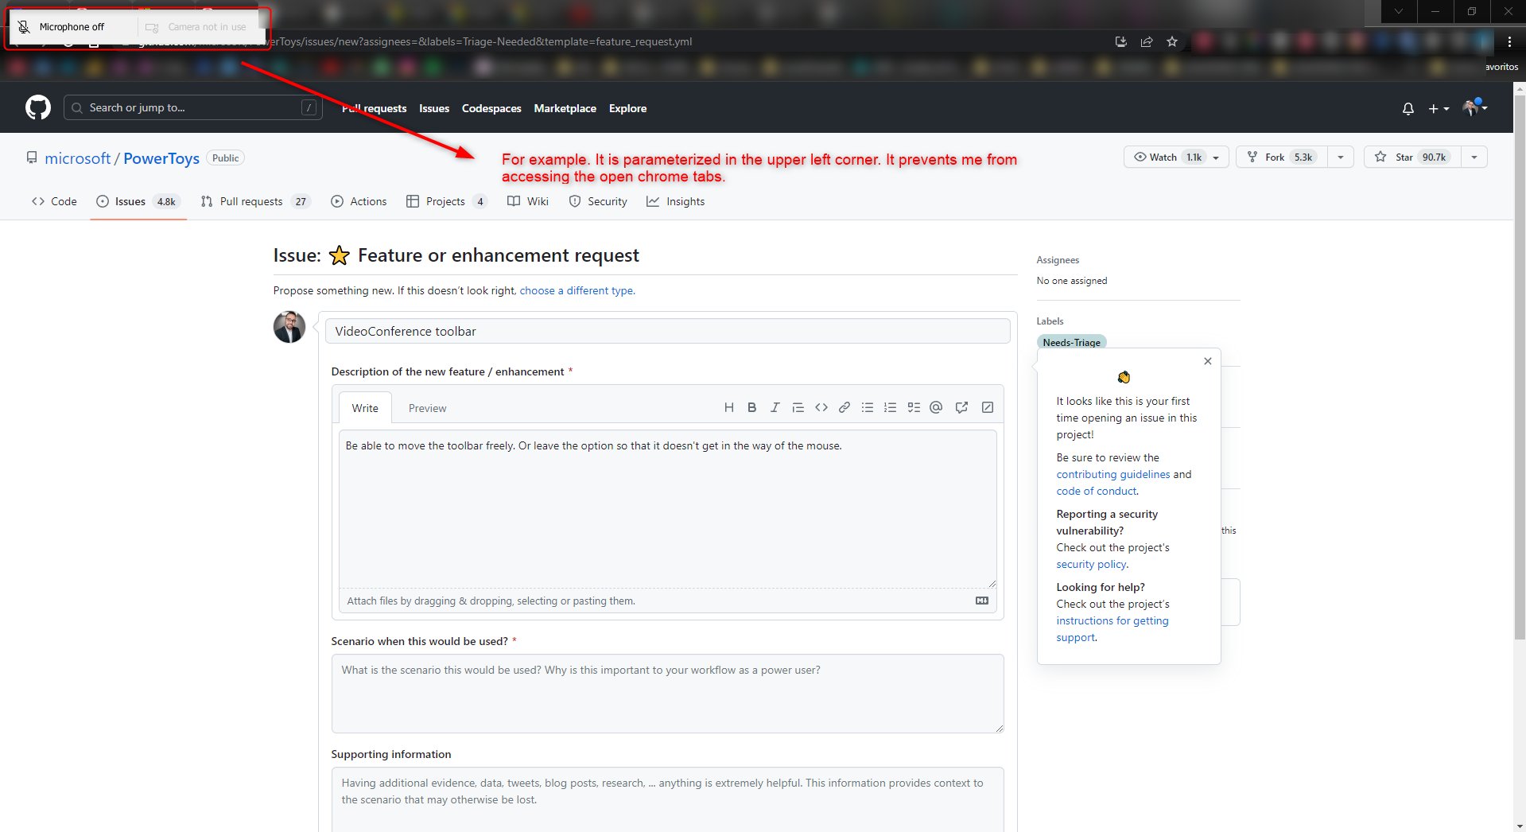
Task: Open the Watch options dropdown
Action: coord(1215,157)
